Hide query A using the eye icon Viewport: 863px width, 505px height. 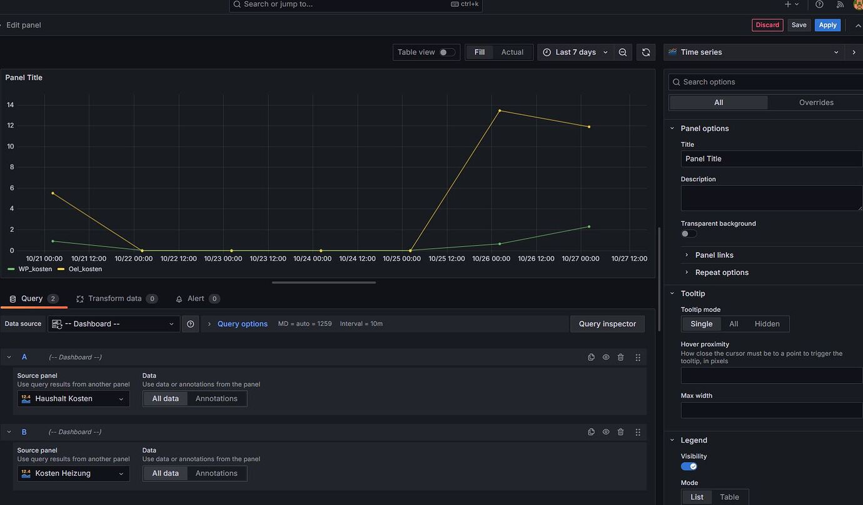coord(605,357)
